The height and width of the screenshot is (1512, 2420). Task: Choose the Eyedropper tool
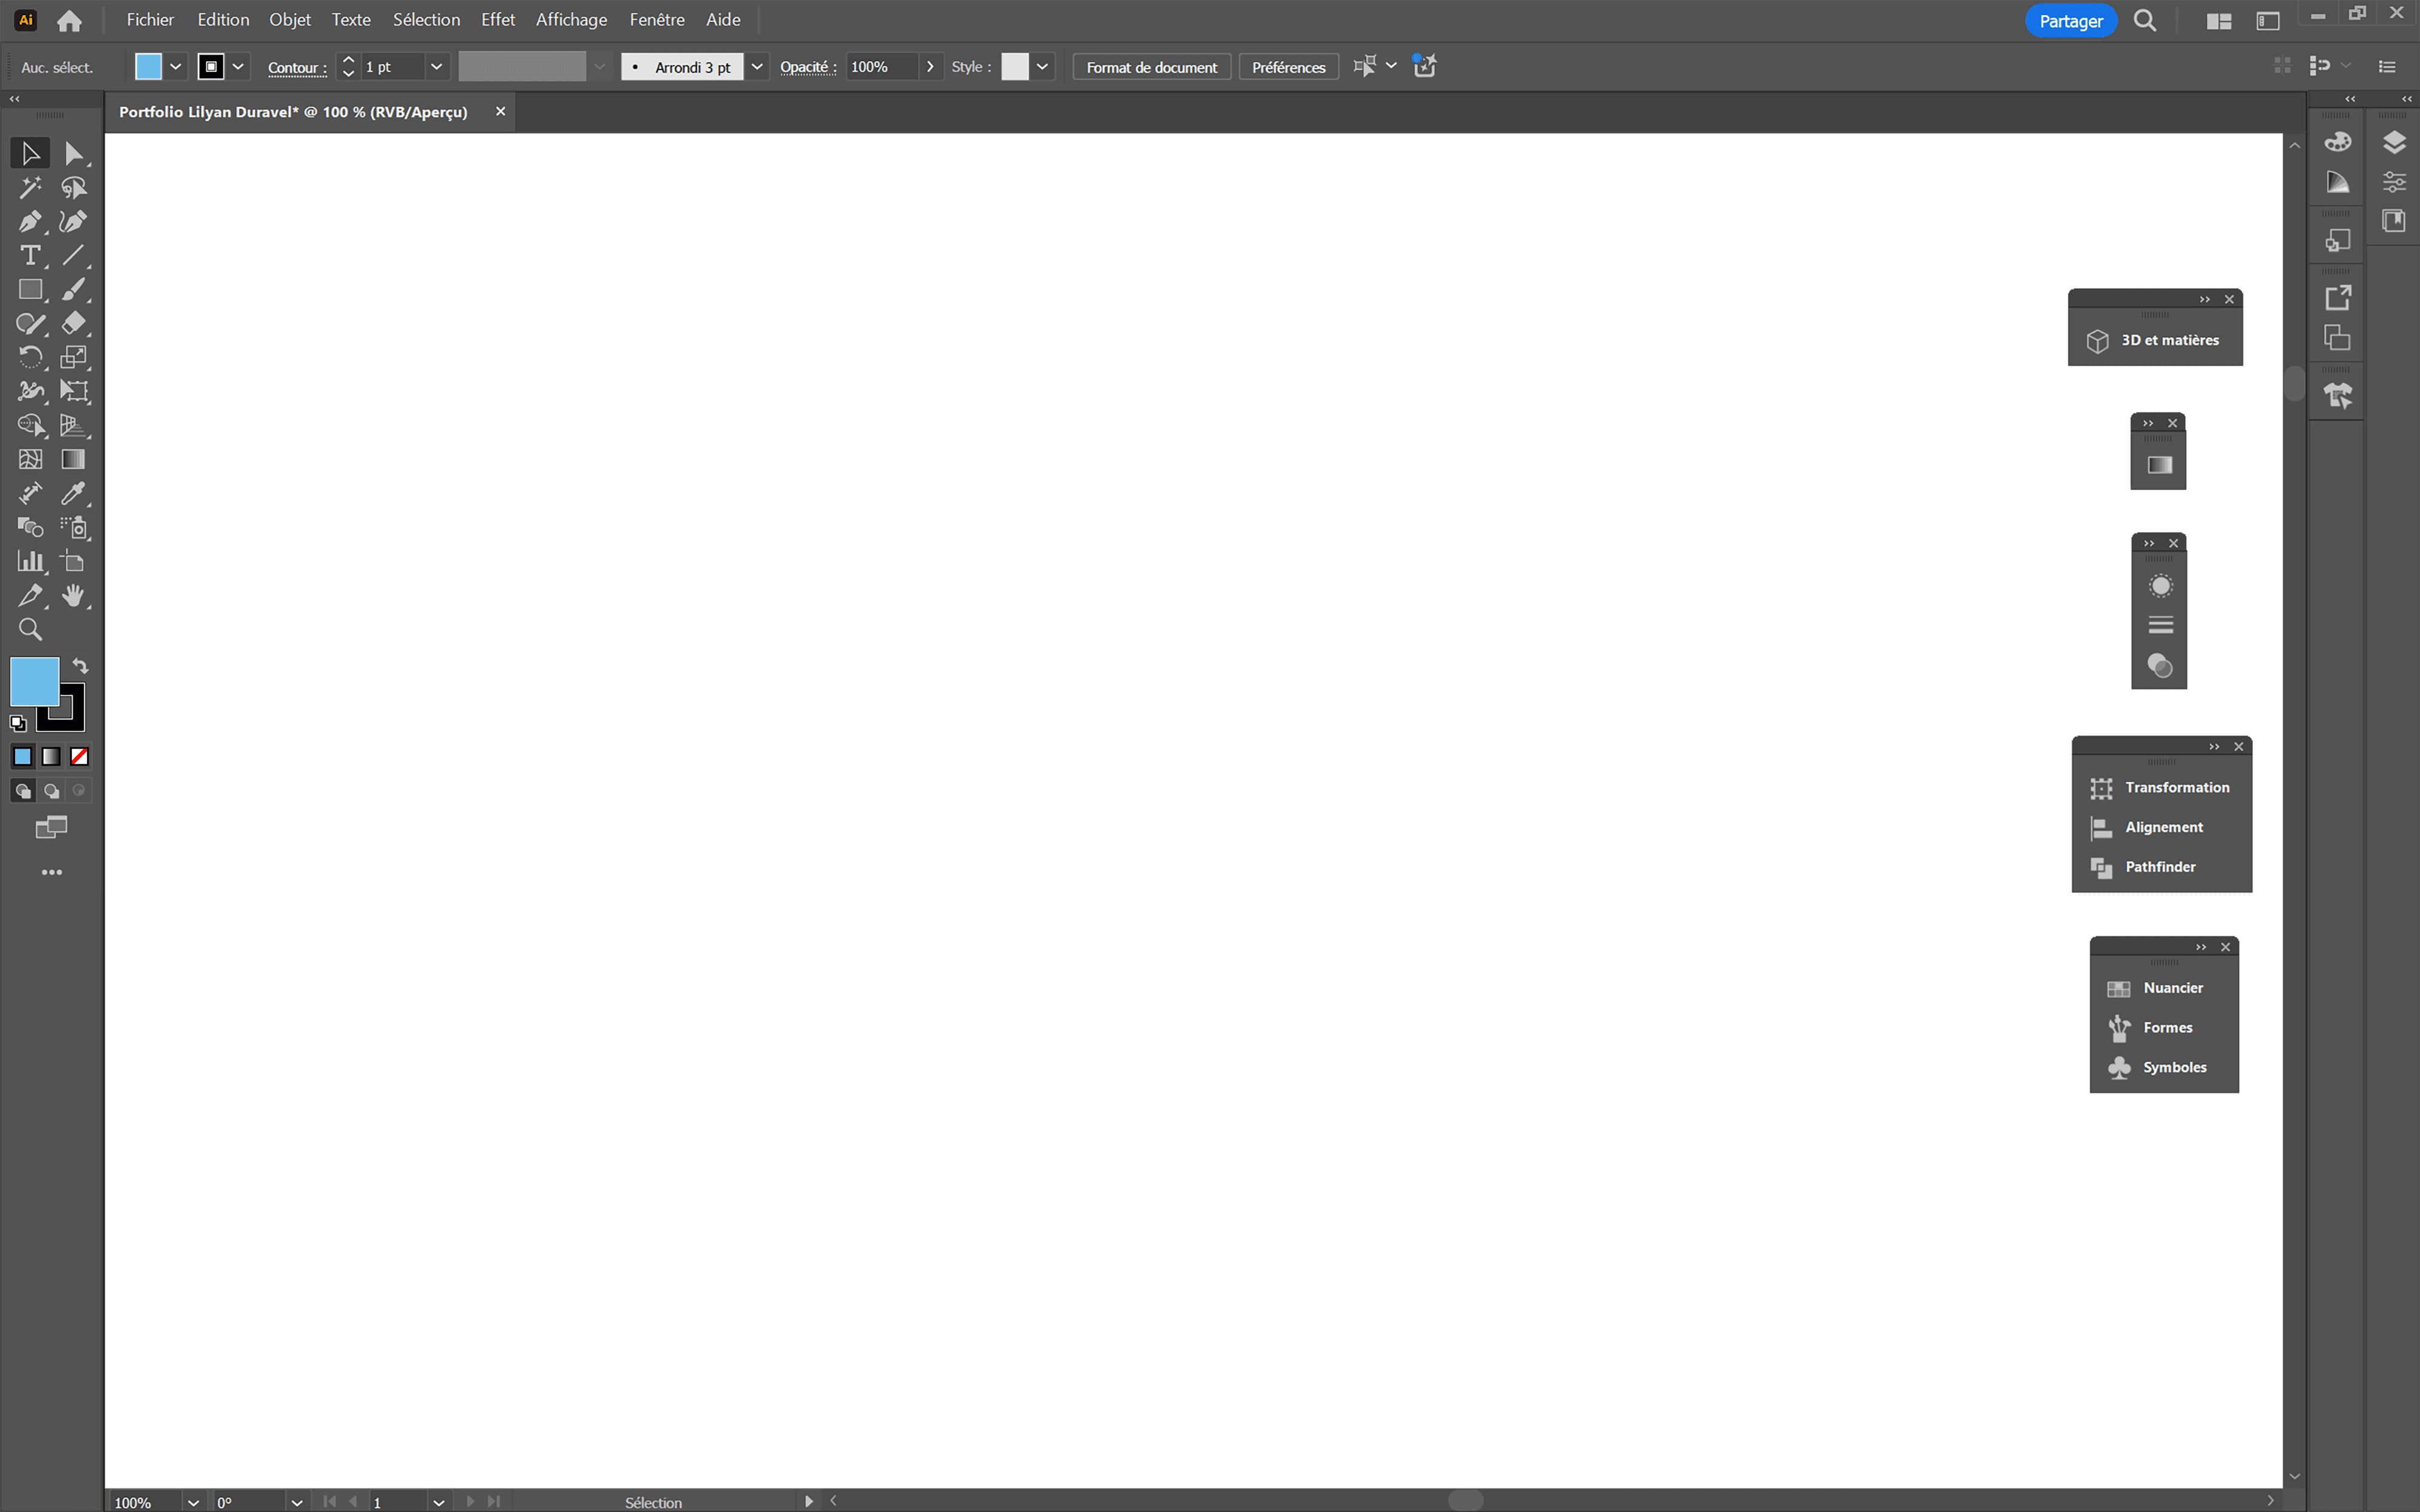pyautogui.click(x=73, y=493)
